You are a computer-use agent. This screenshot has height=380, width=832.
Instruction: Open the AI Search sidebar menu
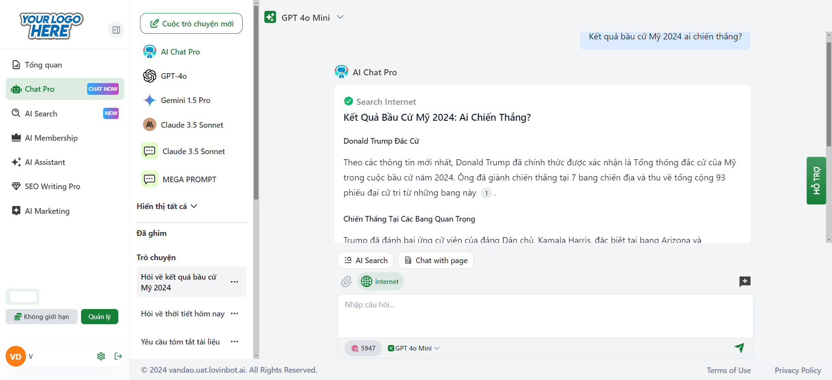[x=41, y=114]
